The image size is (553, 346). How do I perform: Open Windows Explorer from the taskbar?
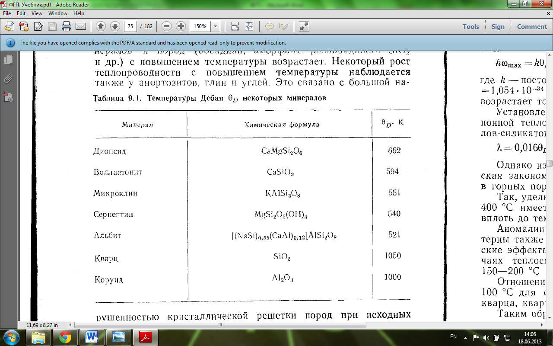38,337
